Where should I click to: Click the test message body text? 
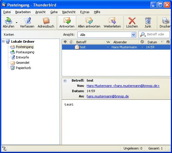(x=69, y=104)
